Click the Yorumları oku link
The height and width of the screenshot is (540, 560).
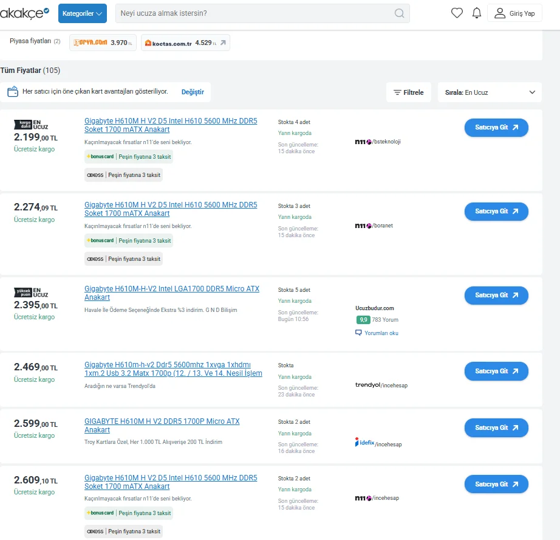pyautogui.click(x=377, y=333)
